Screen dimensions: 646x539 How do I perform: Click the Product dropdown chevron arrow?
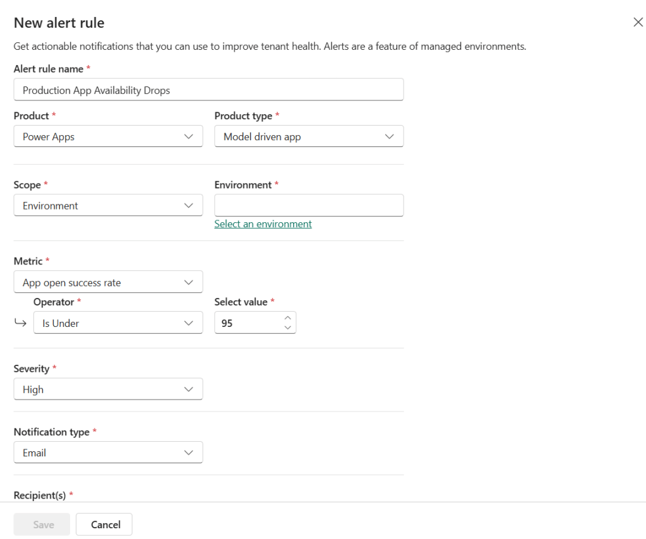[x=188, y=136]
